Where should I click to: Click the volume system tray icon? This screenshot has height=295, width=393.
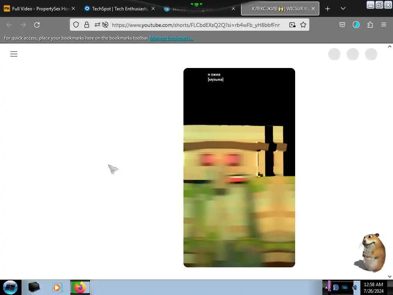point(355,287)
